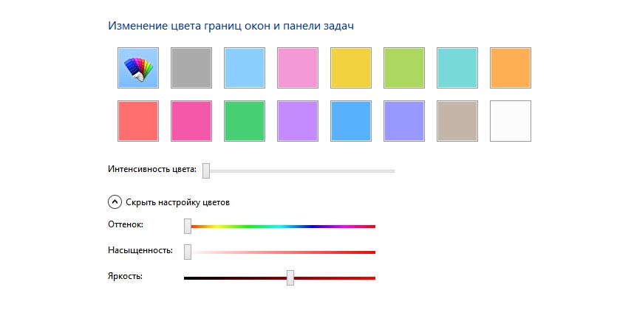The image size is (631, 324).
Task: Choose the orange color swatch
Action: (x=511, y=68)
